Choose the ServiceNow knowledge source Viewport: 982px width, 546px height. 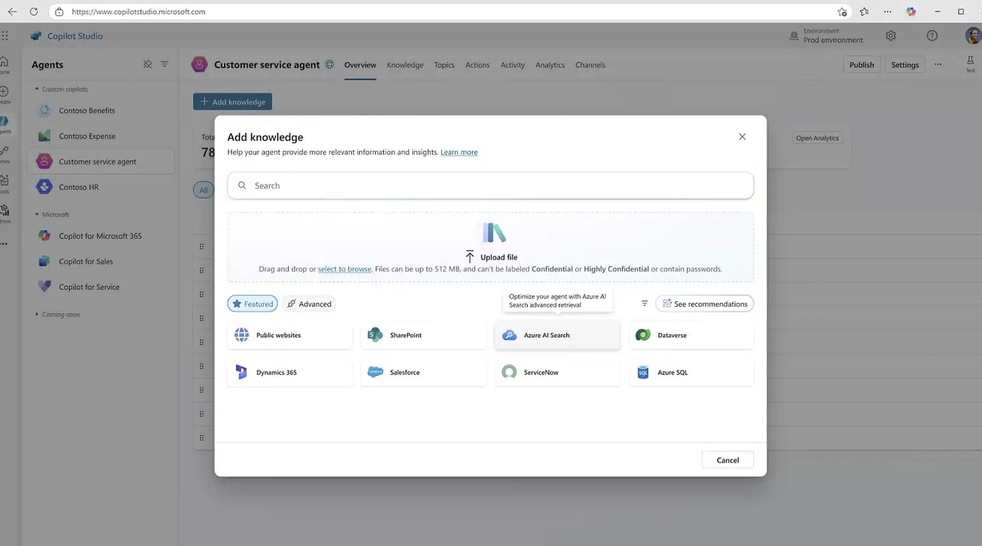[557, 372]
